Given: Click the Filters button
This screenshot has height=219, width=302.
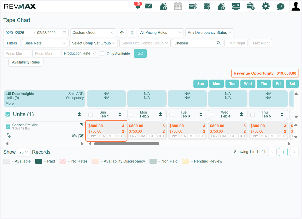Looking at the screenshot, I should (x=12, y=43).
